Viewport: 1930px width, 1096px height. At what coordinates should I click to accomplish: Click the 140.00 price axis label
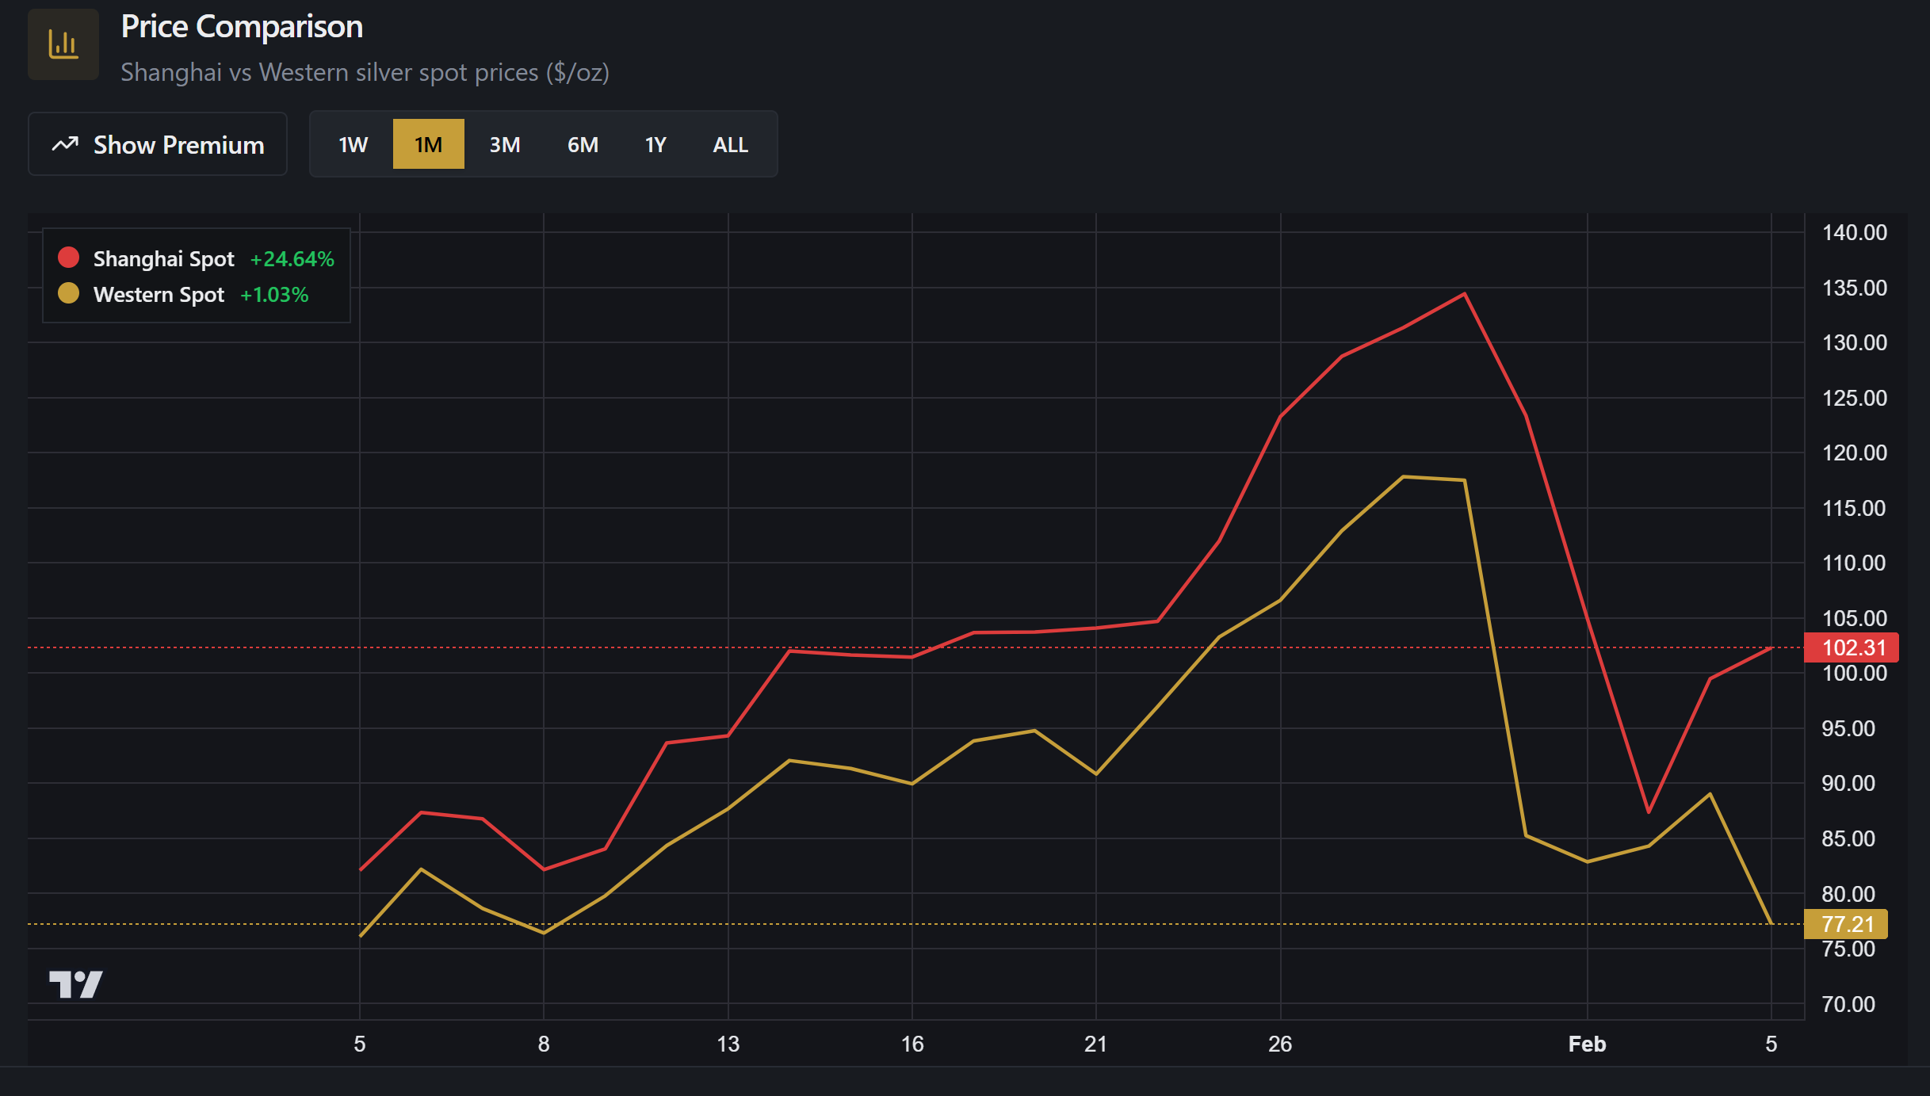tap(1854, 232)
